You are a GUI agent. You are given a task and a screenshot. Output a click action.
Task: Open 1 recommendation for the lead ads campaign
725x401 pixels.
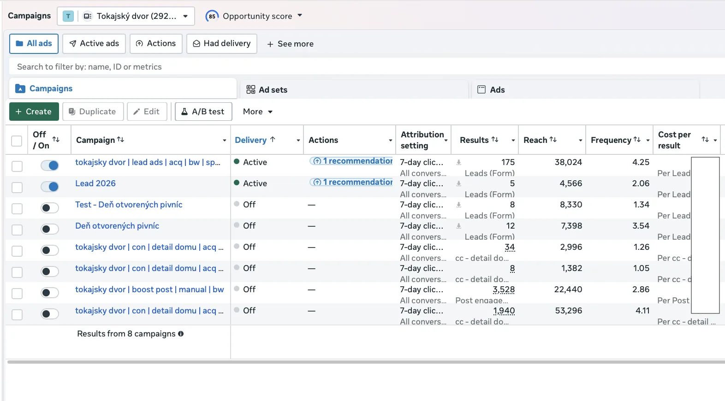(351, 161)
